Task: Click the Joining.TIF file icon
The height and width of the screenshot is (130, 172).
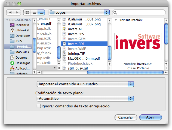Action: pyautogui.click(x=64, y=53)
